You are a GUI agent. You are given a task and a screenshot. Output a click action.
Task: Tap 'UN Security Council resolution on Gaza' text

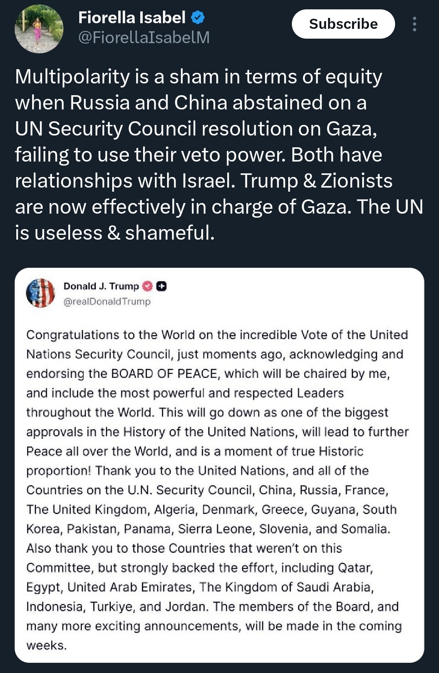pos(196,129)
